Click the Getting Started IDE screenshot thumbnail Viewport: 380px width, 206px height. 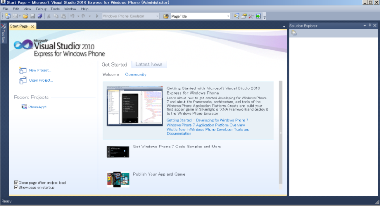pyautogui.click(x=135, y=106)
